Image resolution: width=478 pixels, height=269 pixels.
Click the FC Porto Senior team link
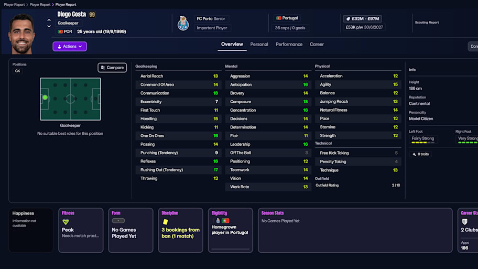pyautogui.click(x=211, y=18)
